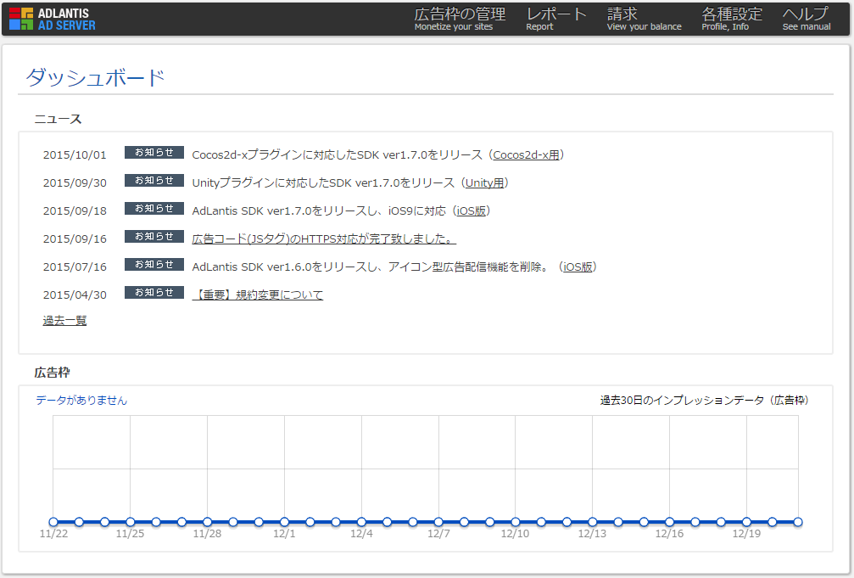Image resolution: width=854 pixels, height=578 pixels.
Task: Click the ニュース section heading
Action: [58, 119]
